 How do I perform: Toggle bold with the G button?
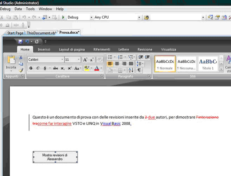click(31, 68)
